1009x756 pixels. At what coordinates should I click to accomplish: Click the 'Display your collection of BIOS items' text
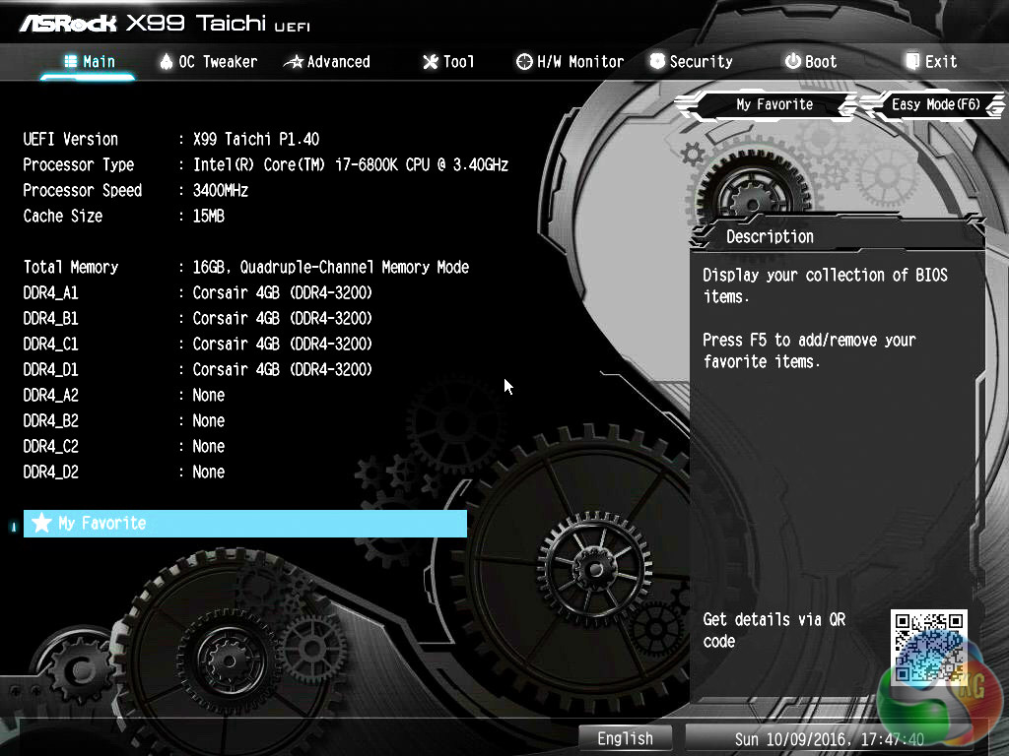[x=825, y=285]
